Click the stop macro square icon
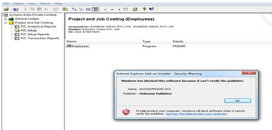 (x=112, y=10)
